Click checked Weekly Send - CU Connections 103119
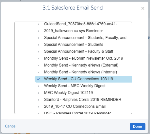Viewport: 150px width, 134px height. [83, 79]
